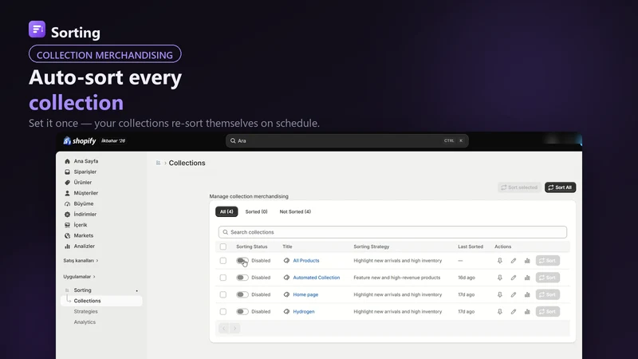Viewport: 638px width, 359px height.
Task: Tick the All Products row checkbox
Action: (223, 261)
